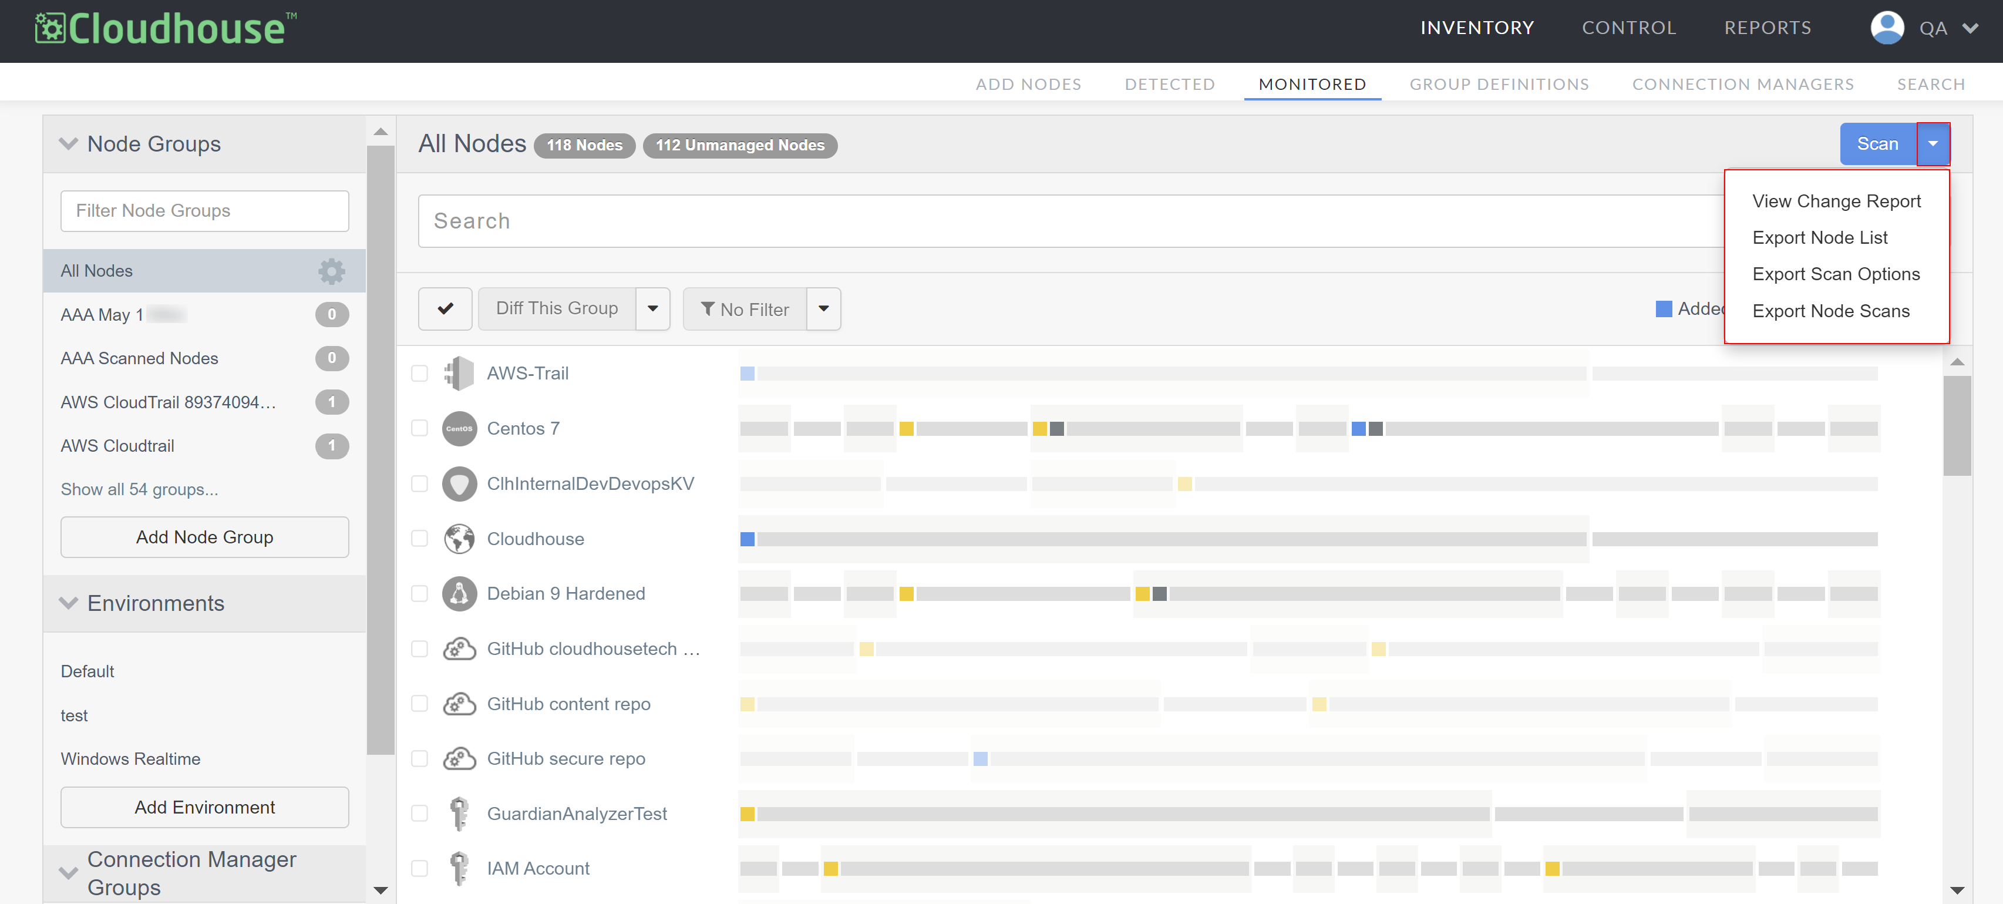
Task: Collapse the Connection Manager Groups section
Action: click(x=69, y=873)
